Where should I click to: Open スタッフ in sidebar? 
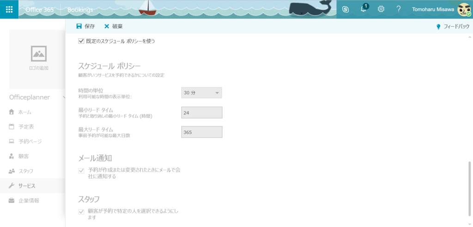(x=26, y=171)
